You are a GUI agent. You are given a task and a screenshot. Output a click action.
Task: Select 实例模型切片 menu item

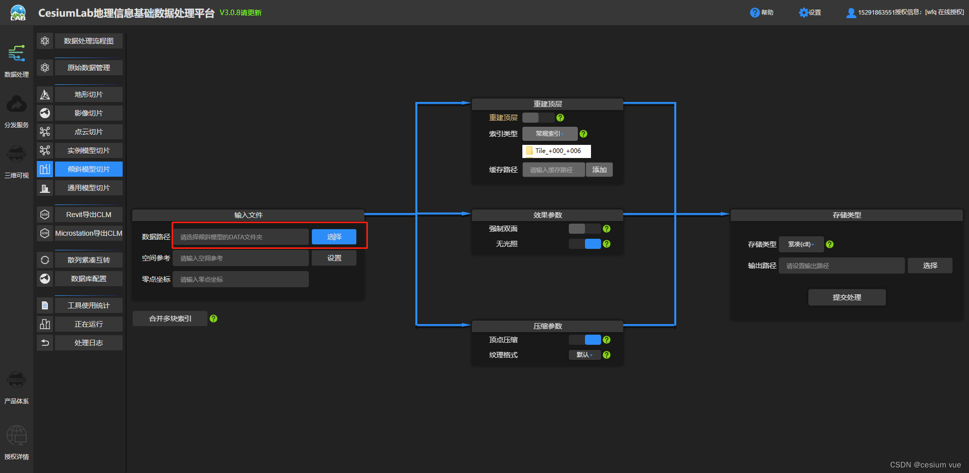(x=89, y=150)
